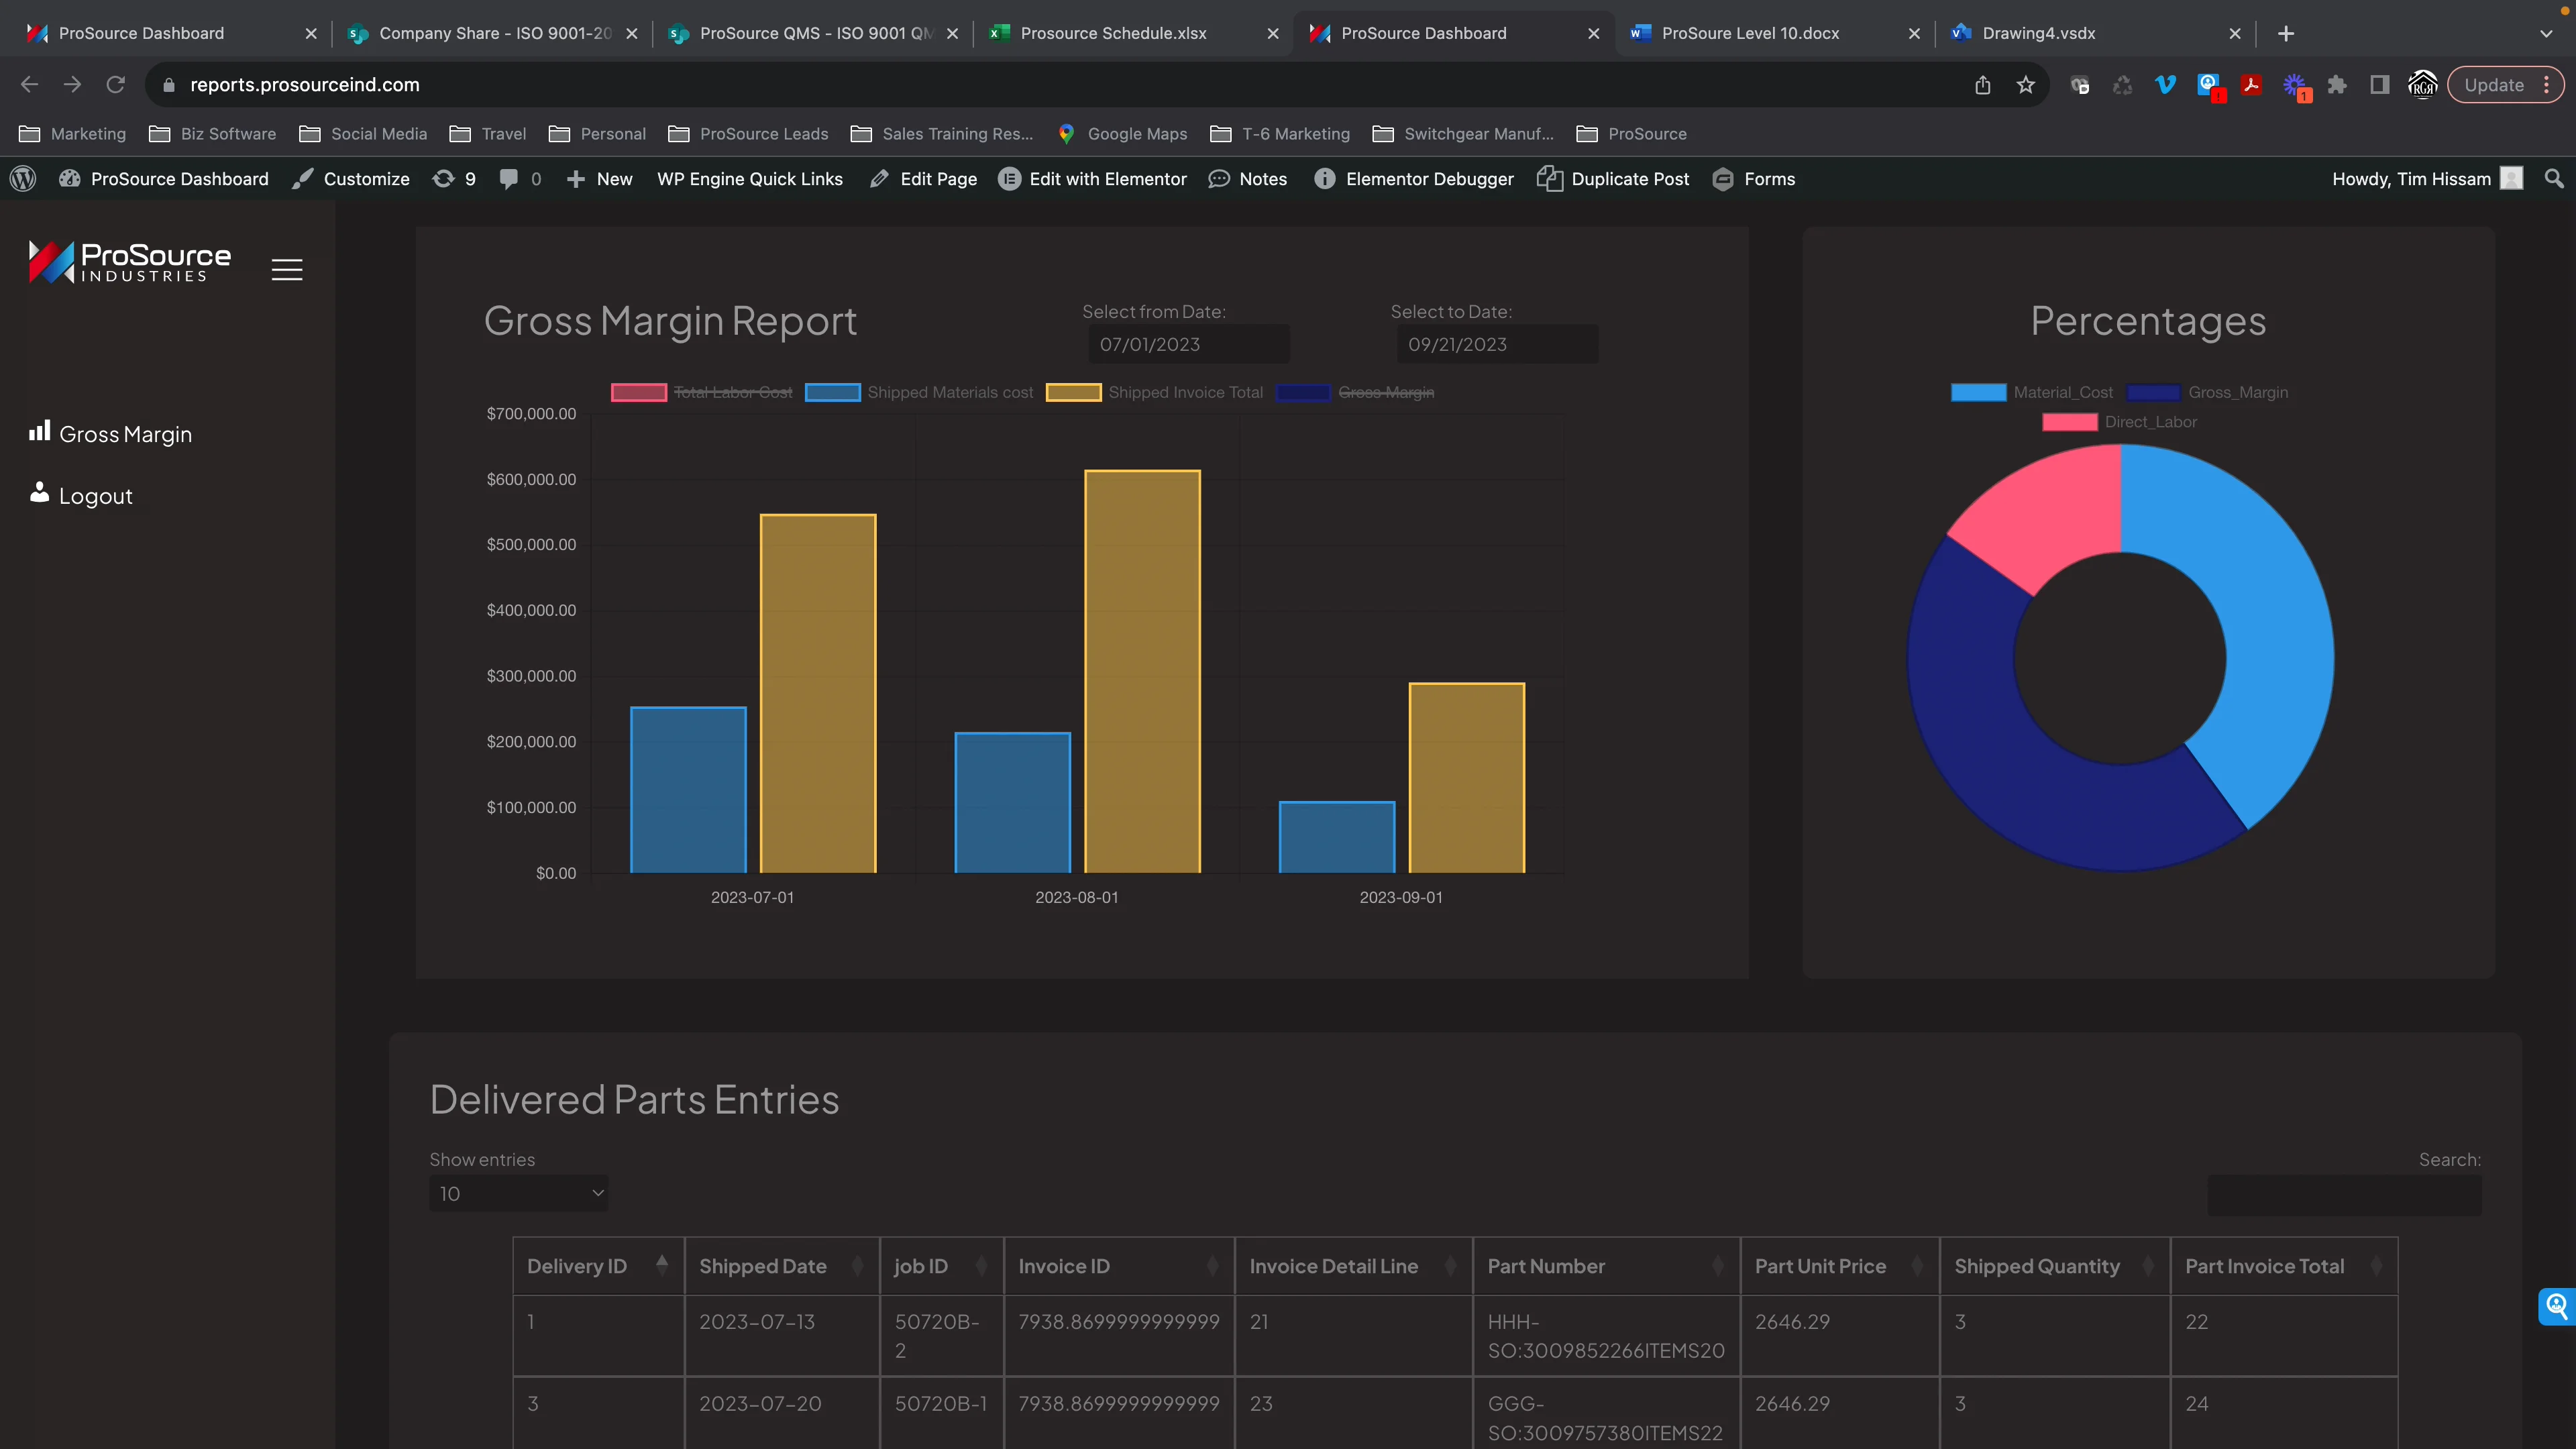Open the updates icon showing 9
The height and width of the screenshot is (1449, 2576).
coord(454,179)
